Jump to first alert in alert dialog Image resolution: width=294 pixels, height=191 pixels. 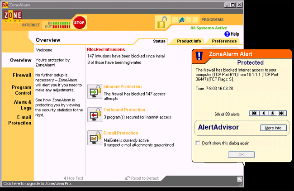click(254, 113)
